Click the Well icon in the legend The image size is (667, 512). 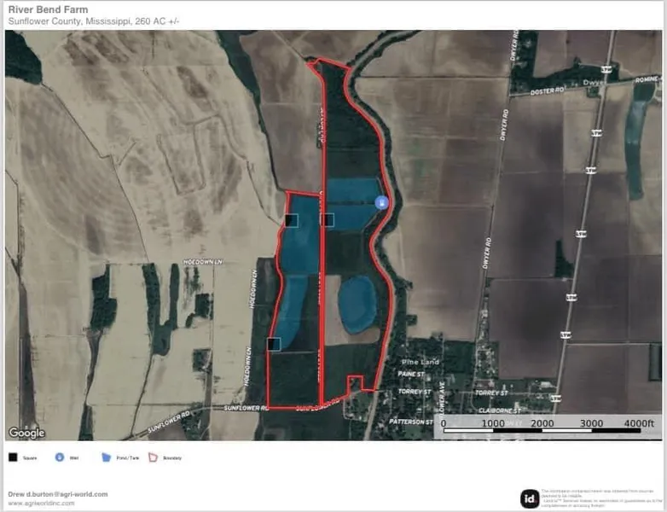coord(60,458)
